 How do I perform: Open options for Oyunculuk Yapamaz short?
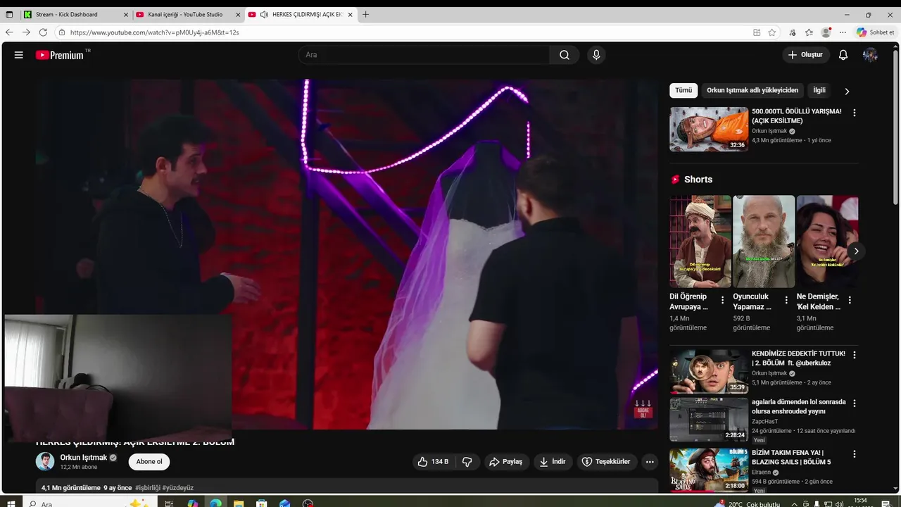pos(786,300)
